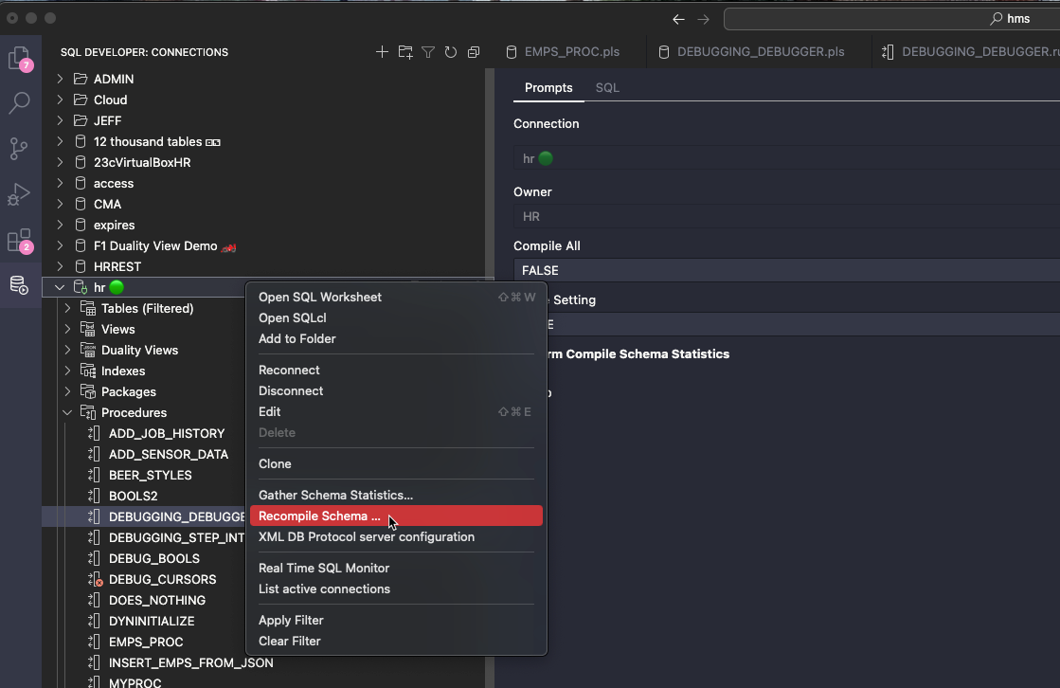
Task: Open the Extensions view
Action: coord(19,240)
